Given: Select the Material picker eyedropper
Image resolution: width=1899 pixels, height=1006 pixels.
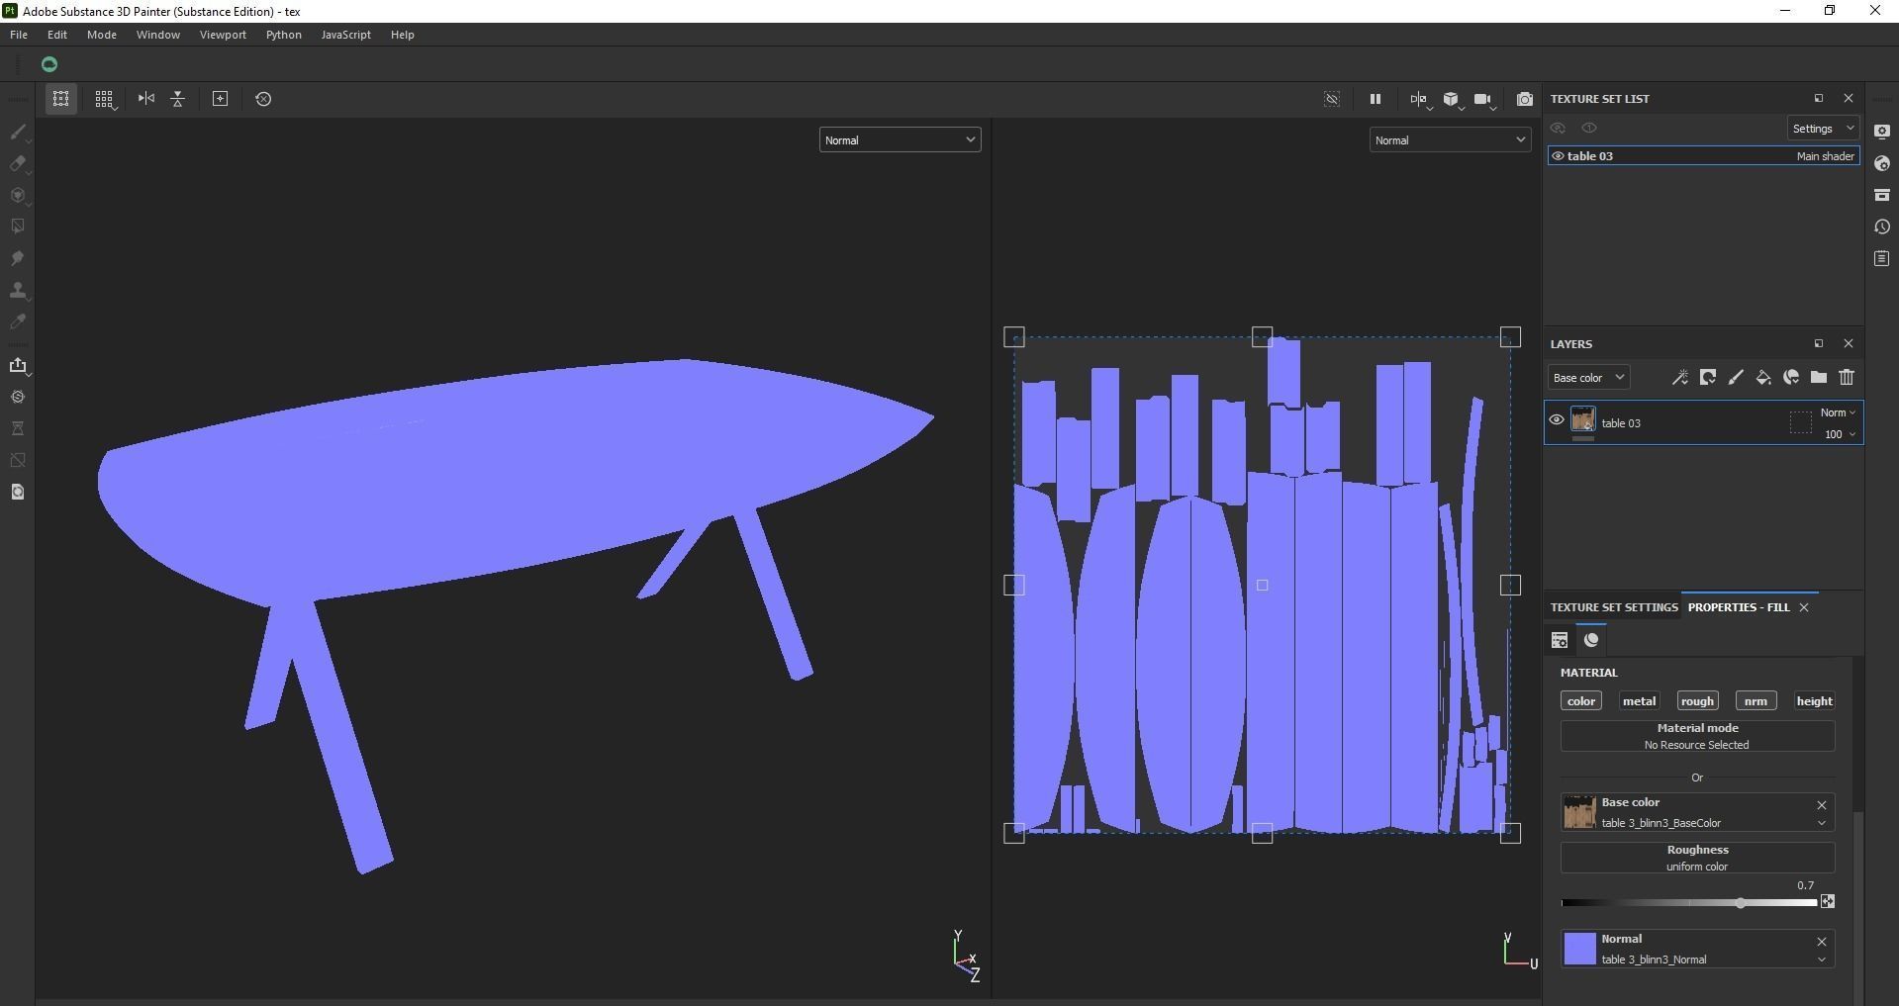Looking at the screenshot, I should point(18,321).
